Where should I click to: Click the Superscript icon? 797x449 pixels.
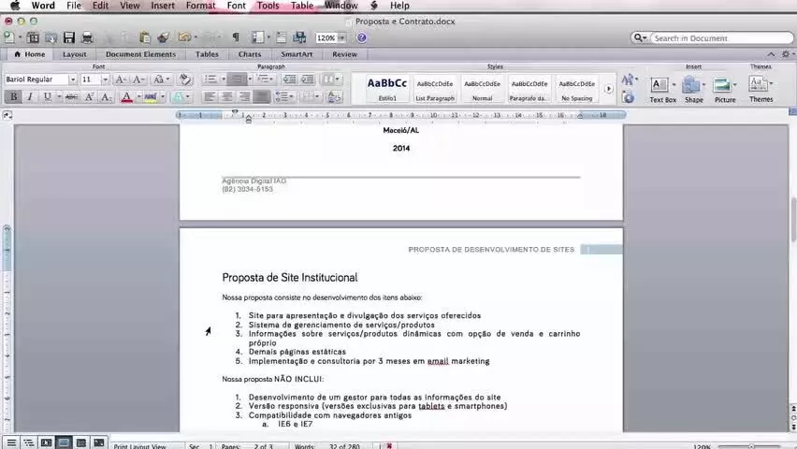(89, 96)
